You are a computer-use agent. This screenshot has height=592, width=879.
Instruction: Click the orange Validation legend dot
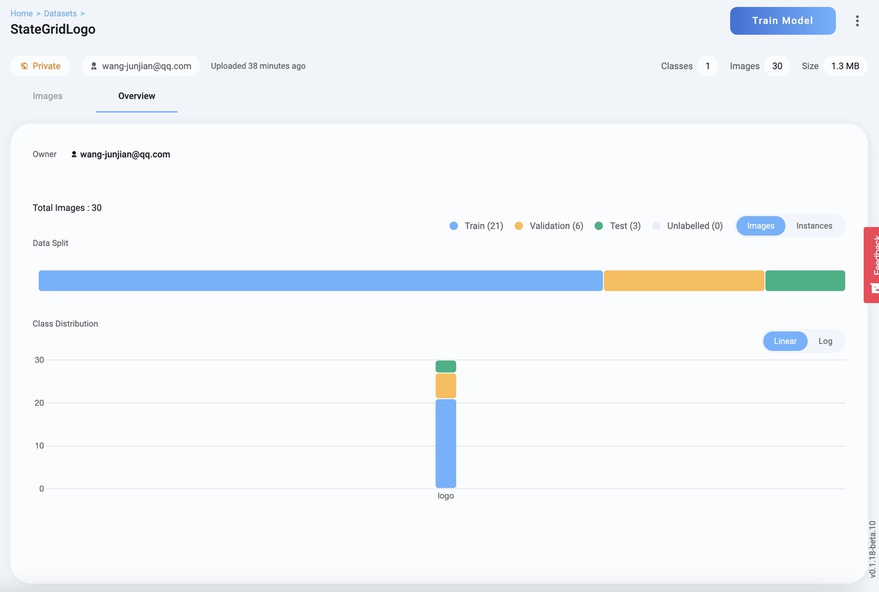pyautogui.click(x=519, y=226)
